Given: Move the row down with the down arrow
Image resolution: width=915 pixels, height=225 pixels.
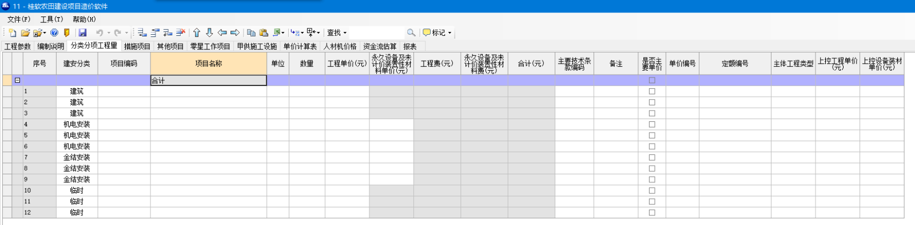Looking at the screenshot, I should [x=209, y=33].
